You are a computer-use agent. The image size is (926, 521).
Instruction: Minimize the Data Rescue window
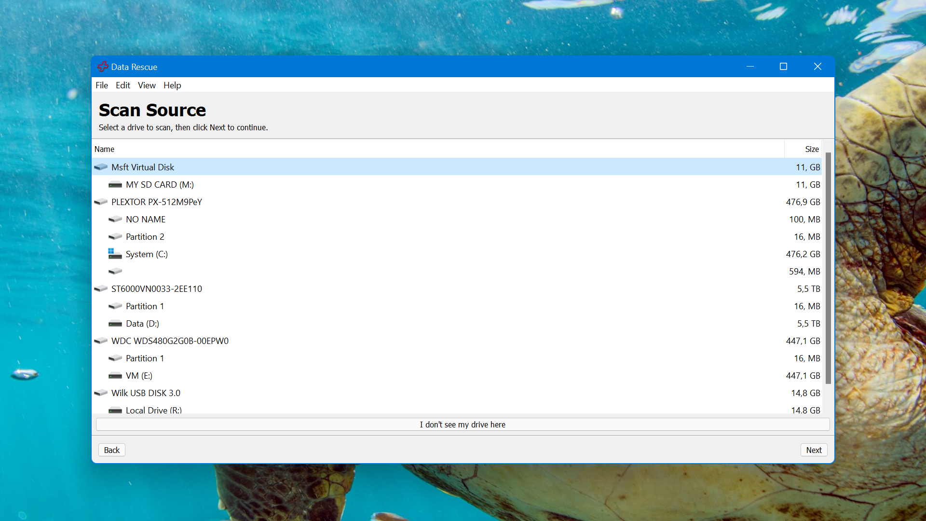[x=750, y=66]
